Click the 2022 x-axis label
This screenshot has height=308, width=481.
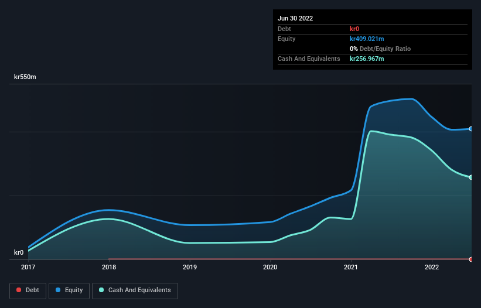432,267
